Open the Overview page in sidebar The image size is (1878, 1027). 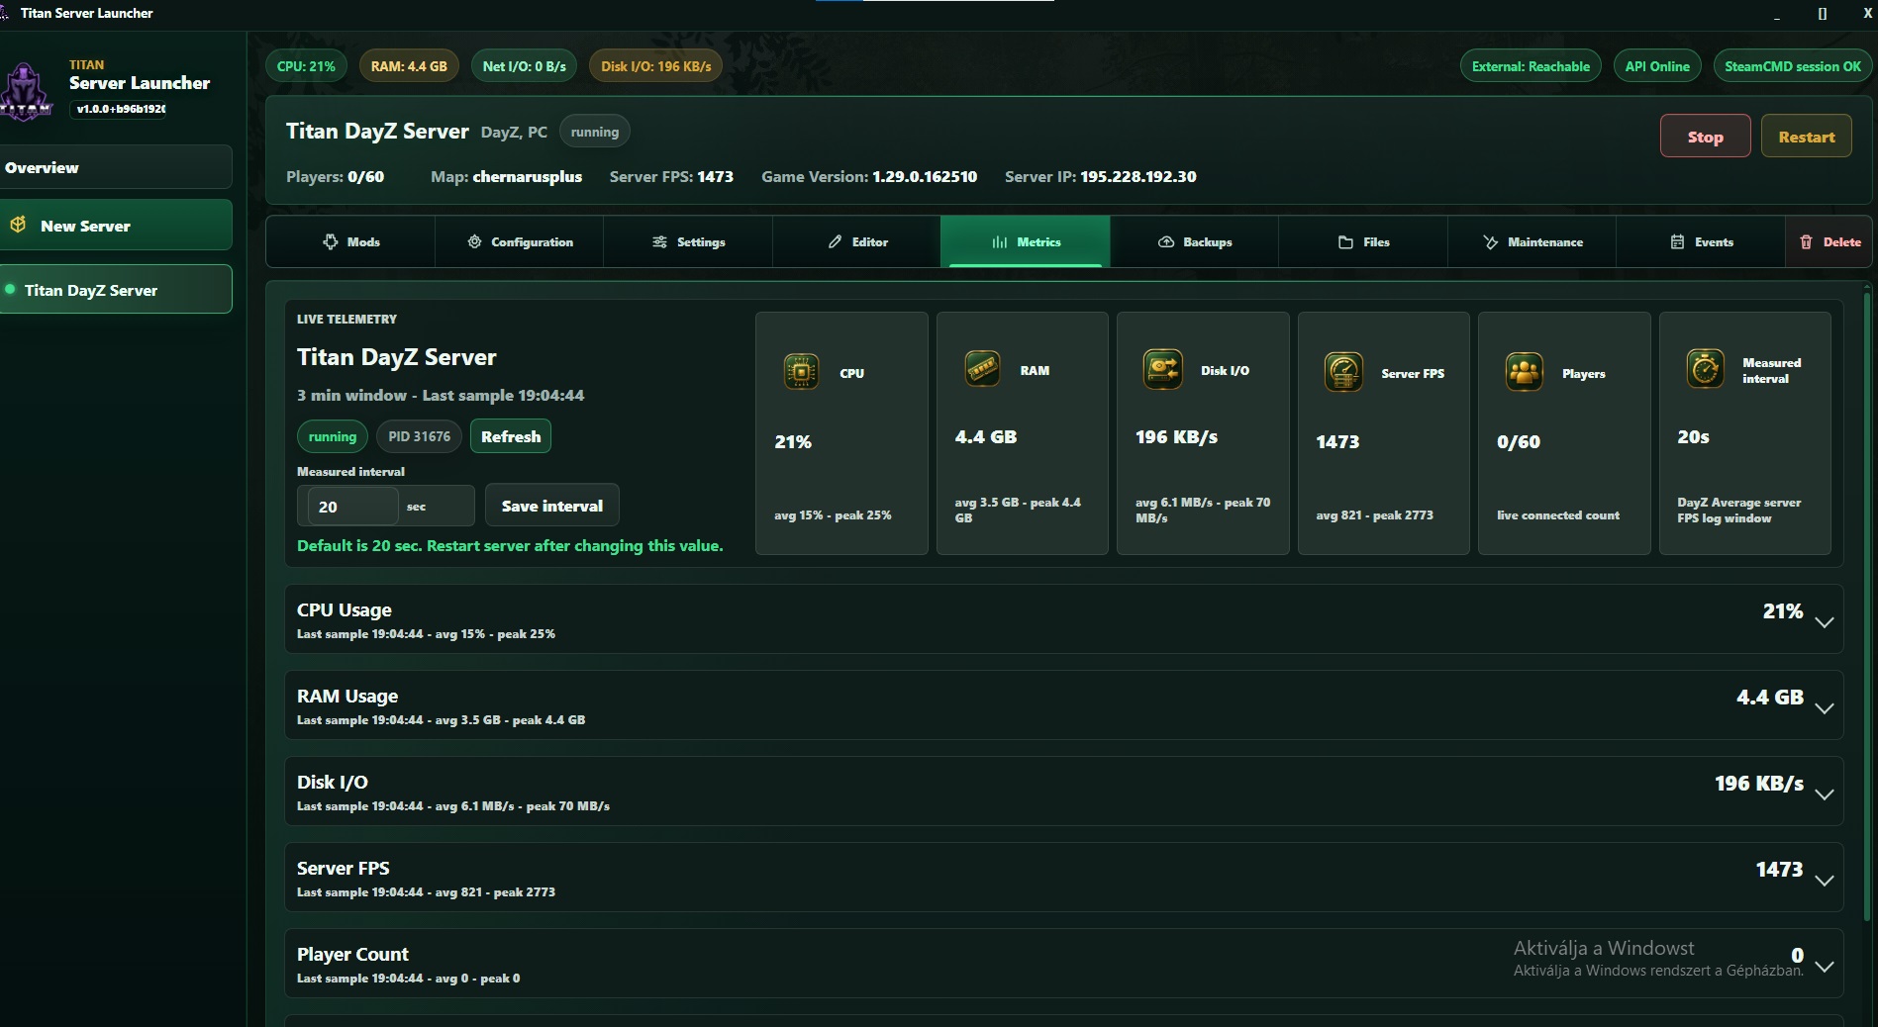[116, 167]
